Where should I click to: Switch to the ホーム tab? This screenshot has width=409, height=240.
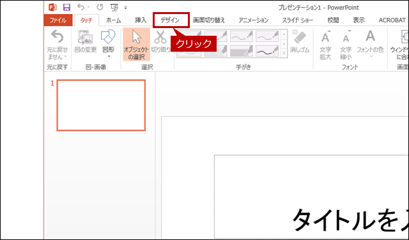point(114,20)
